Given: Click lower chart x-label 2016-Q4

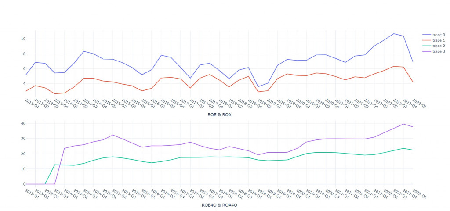Looking at the screenshot, I should [x=178, y=194].
